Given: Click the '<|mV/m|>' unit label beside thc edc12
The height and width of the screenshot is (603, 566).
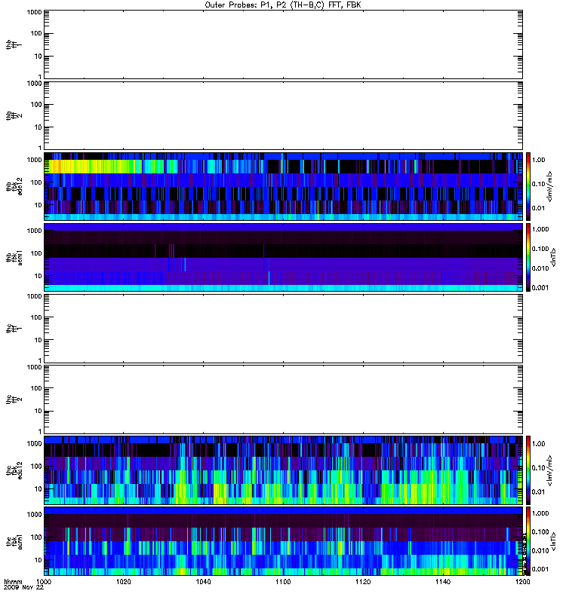Looking at the screenshot, I should coord(550,470).
